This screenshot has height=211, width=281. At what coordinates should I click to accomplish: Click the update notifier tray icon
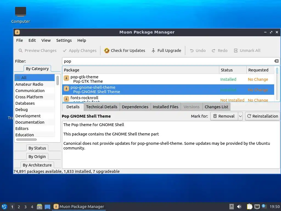[x=264, y=206]
